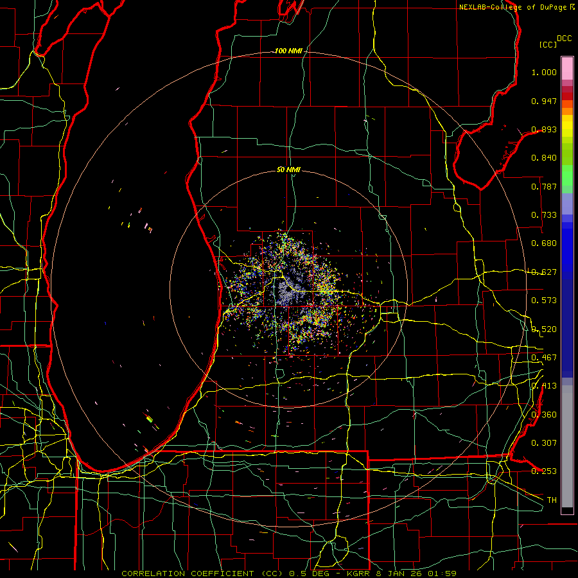
Task: Select the 0.840 legend value
Action: click(x=544, y=158)
